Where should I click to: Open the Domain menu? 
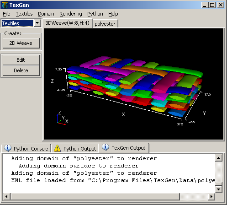point(46,14)
